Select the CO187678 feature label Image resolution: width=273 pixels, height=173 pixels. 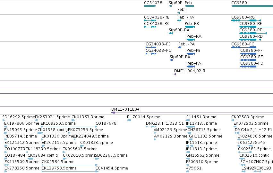(106, 123)
